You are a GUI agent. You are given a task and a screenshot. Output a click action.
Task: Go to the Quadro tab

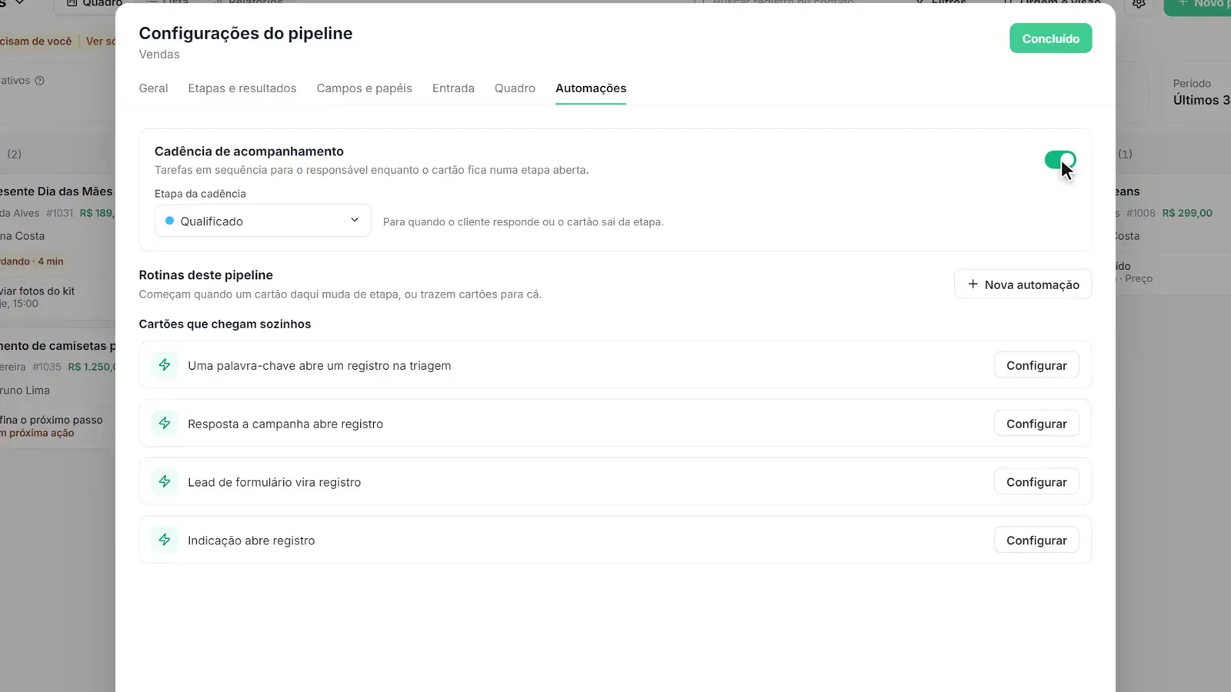[515, 88]
